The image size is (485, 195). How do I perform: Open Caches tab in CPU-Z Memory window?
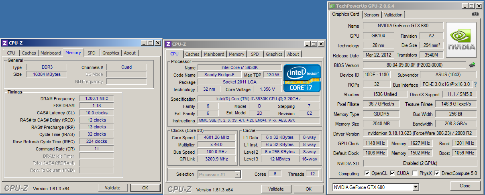[29, 53]
